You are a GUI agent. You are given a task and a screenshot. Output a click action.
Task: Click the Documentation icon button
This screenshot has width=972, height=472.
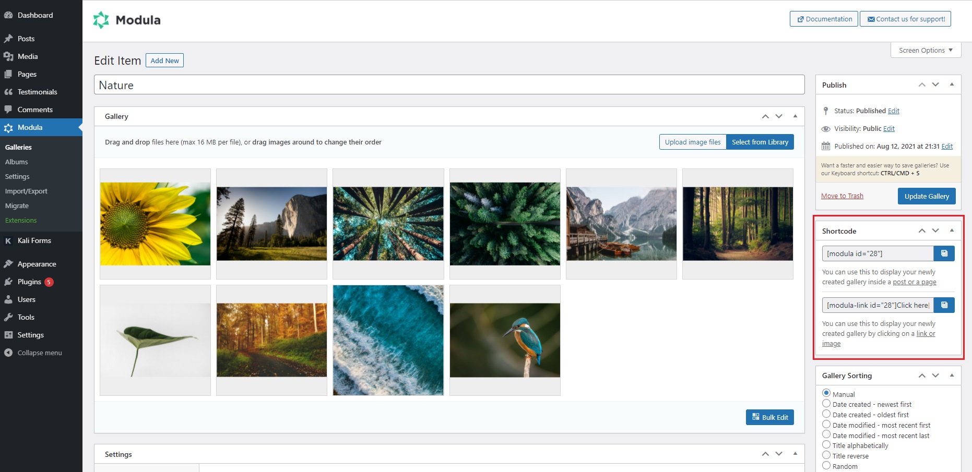click(x=800, y=19)
